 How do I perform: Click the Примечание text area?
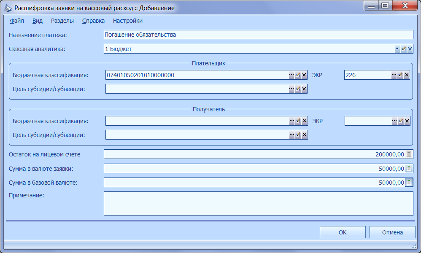click(258, 204)
